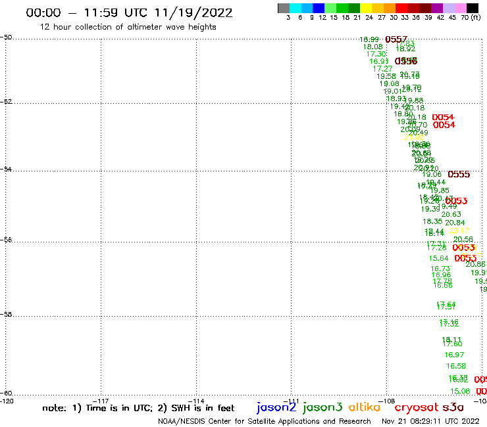
Task: Click the -56 latitude axis label
Action: 6,240
